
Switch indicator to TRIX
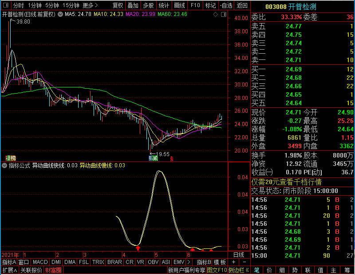pyautogui.click(x=98, y=262)
